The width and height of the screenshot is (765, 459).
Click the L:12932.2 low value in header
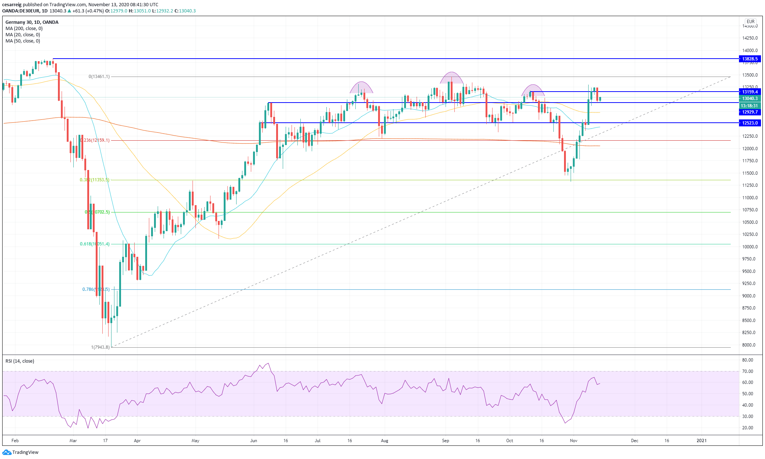[x=162, y=11]
